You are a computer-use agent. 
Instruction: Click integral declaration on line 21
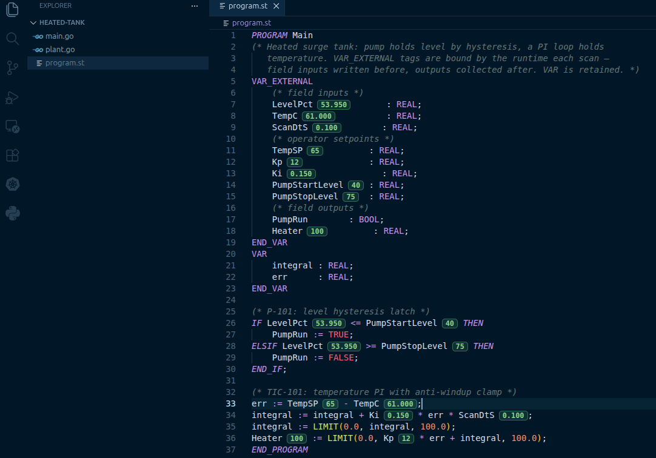292,265
